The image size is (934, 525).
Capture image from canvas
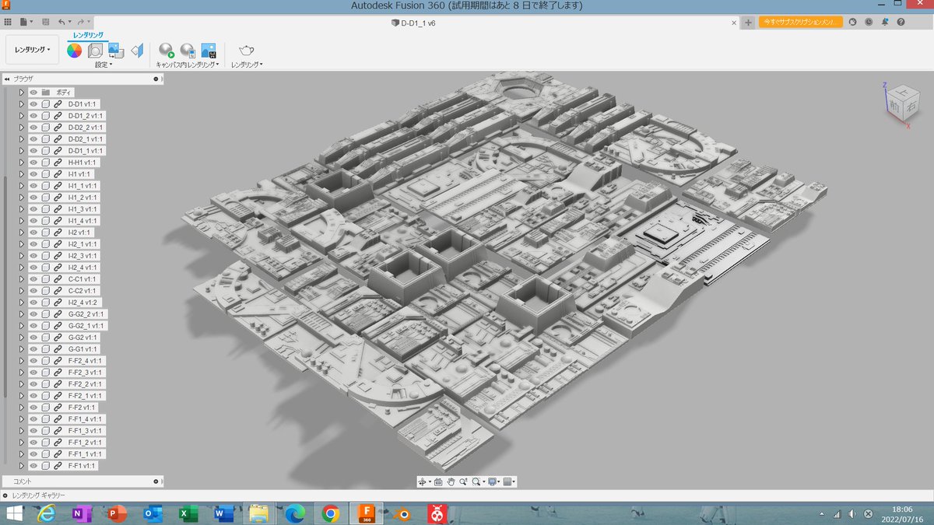pos(209,51)
